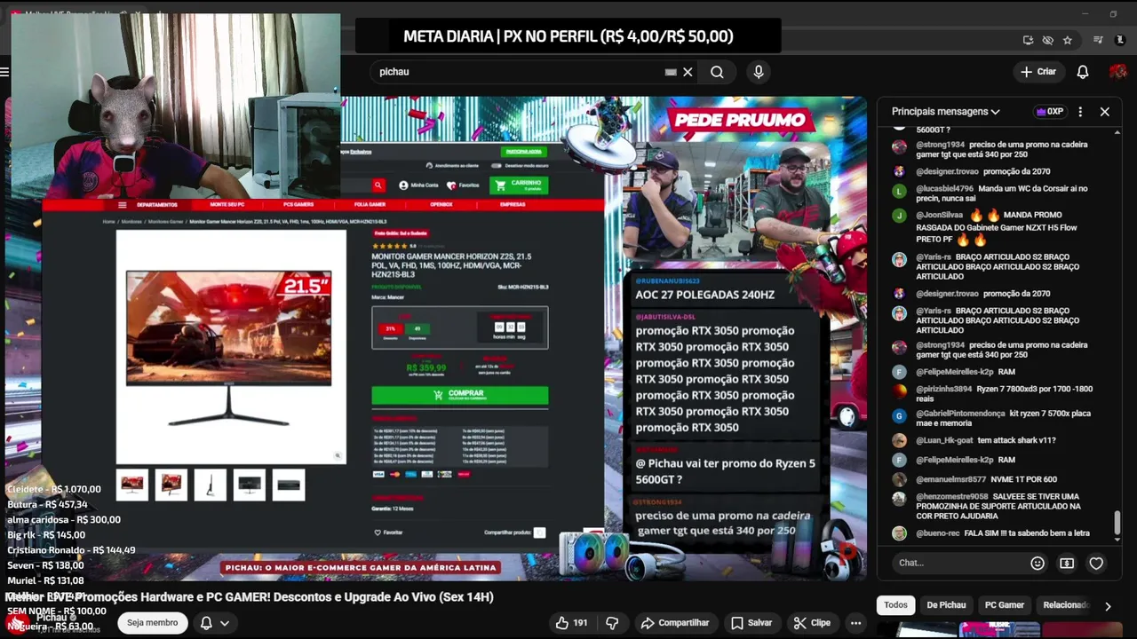Open the account avatar menu
1137x639 pixels.
click(x=1118, y=72)
